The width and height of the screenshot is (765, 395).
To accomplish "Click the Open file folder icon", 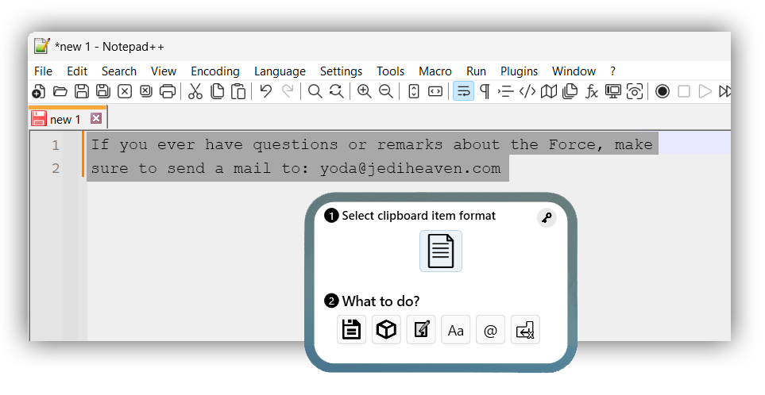I will [x=60, y=91].
